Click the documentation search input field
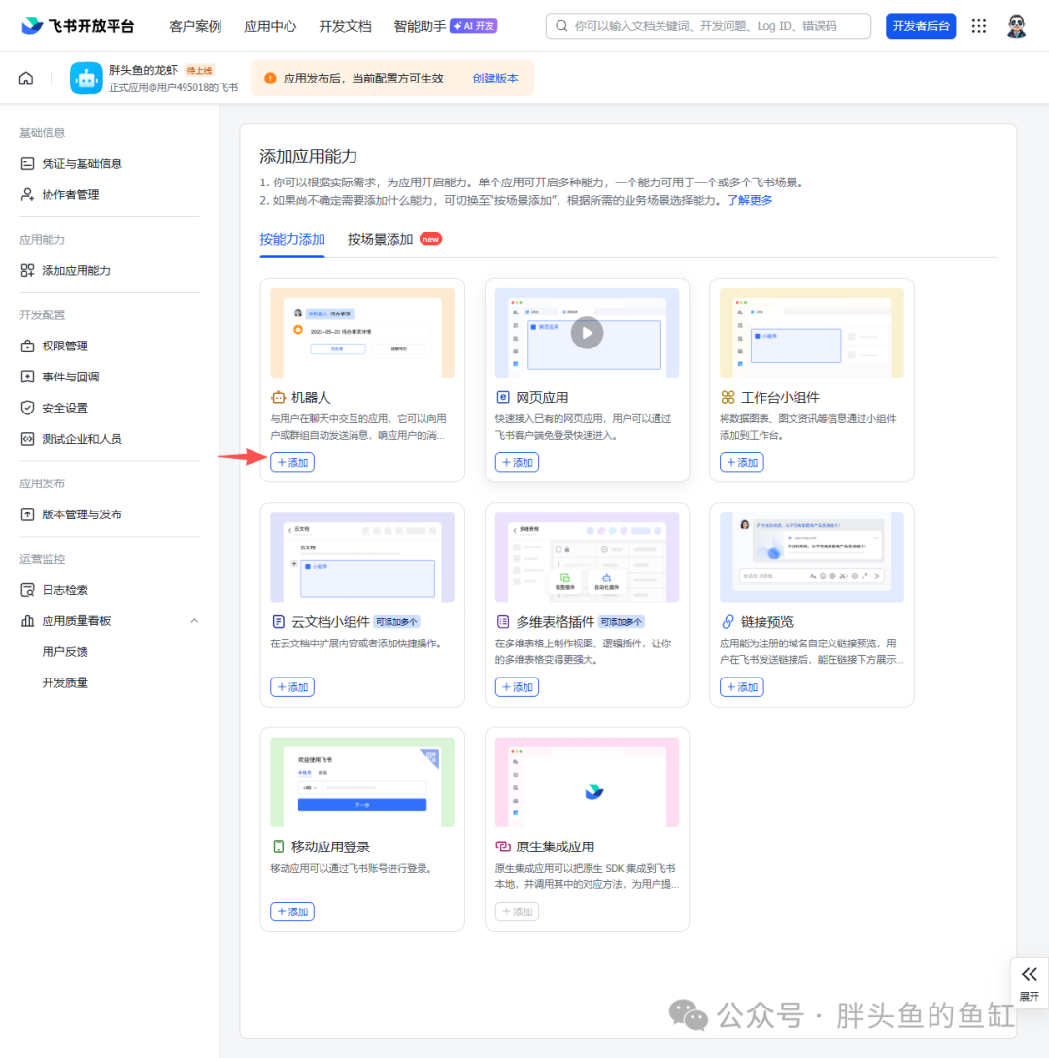Image resolution: width=1049 pixels, height=1058 pixels. click(x=708, y=26)
